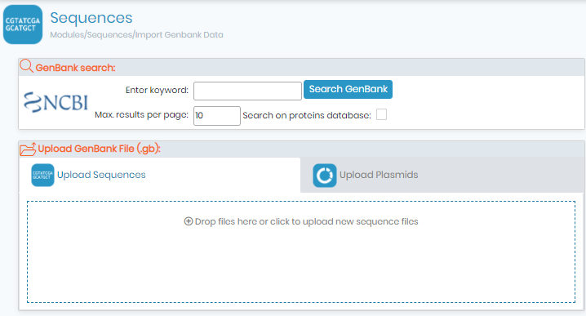Click the NCBI logo
Image resolution: width=586 pixels, height=316 pixels.
(x=55, y=102)
